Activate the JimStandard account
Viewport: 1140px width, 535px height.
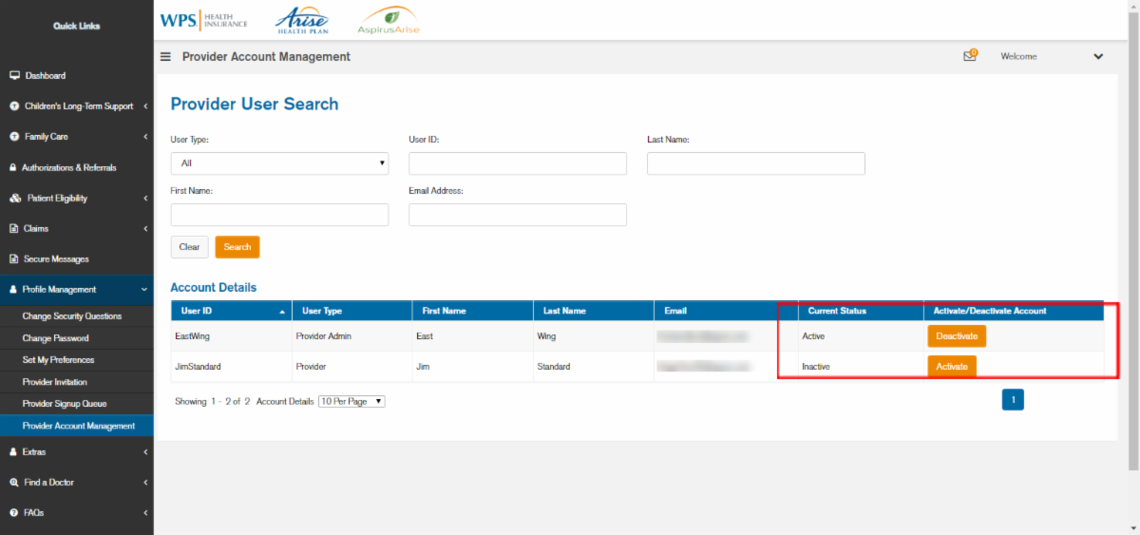click(951, 367)
